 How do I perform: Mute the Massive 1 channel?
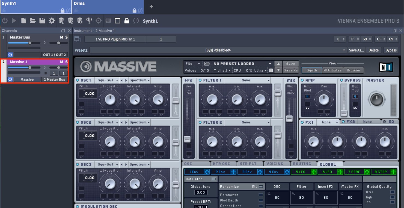62,62
